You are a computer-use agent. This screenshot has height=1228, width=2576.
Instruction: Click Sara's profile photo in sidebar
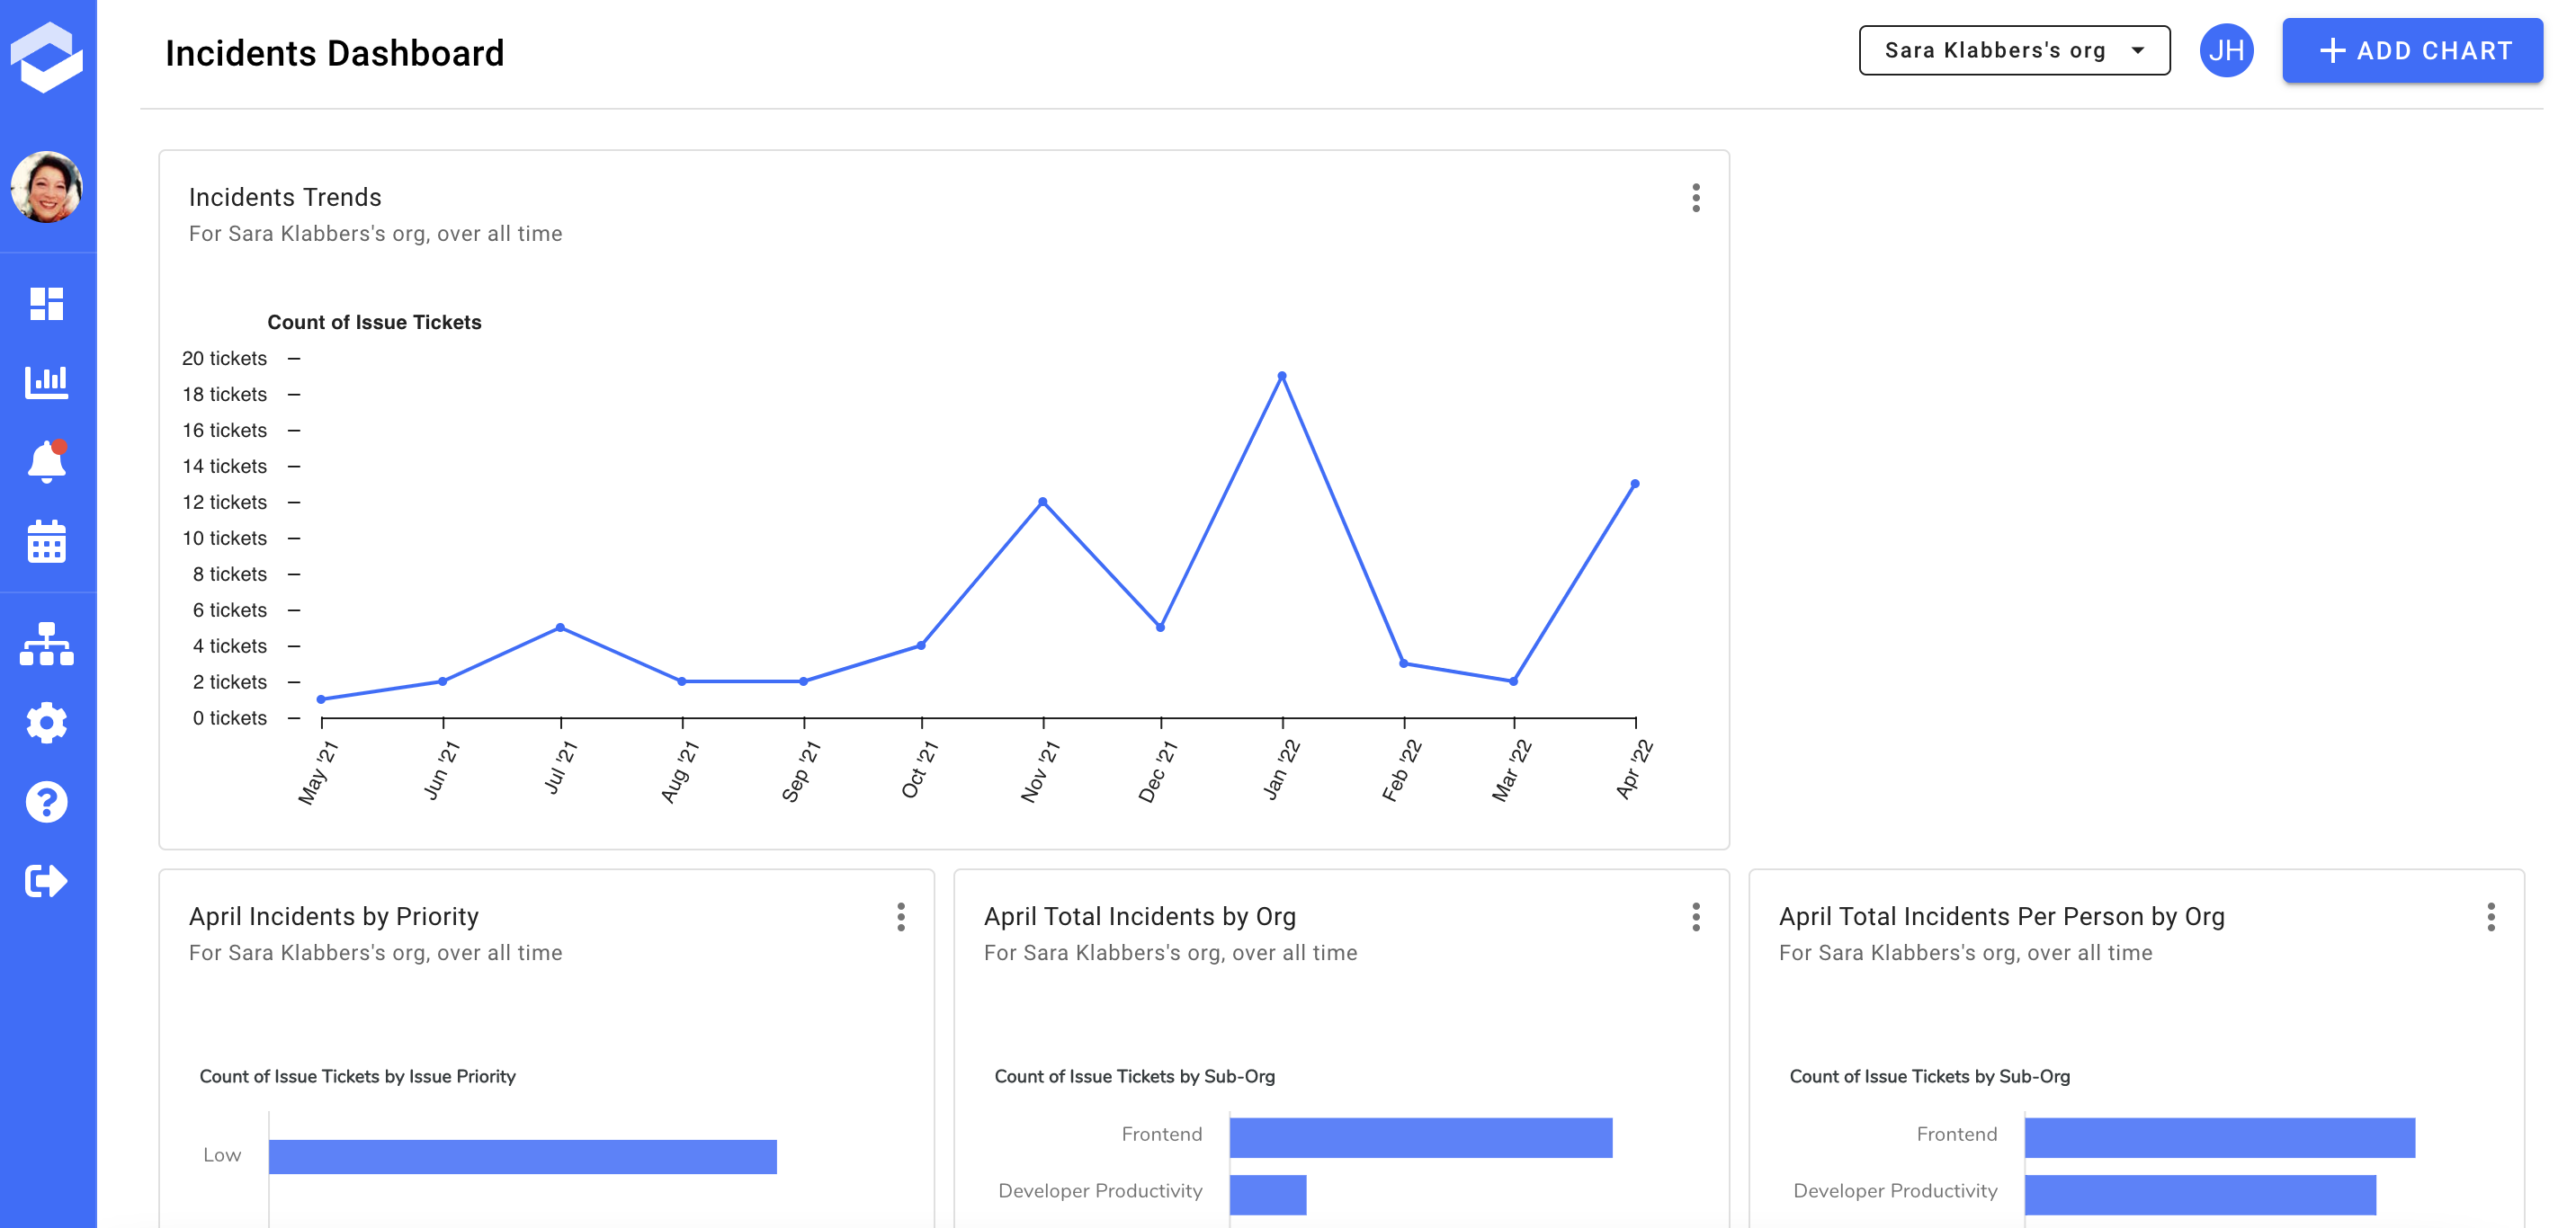click(46, 187)
